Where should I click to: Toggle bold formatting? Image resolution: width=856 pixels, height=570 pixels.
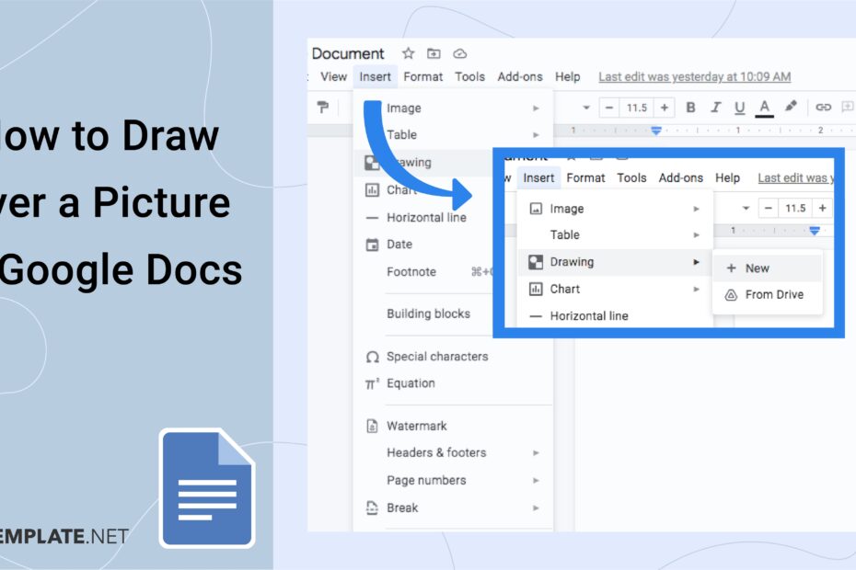click(690, 108)
